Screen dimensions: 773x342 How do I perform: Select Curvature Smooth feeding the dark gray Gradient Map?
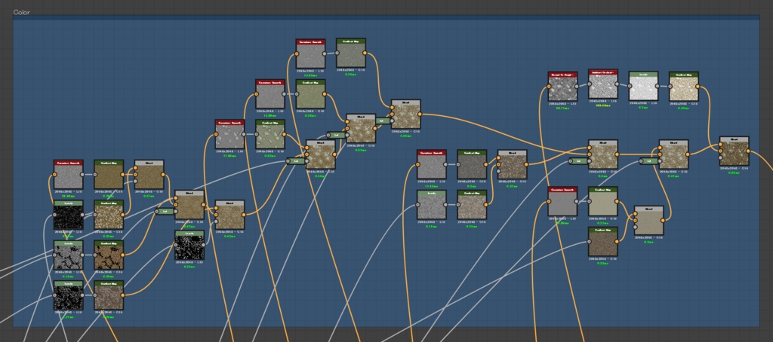pos(431,164)
